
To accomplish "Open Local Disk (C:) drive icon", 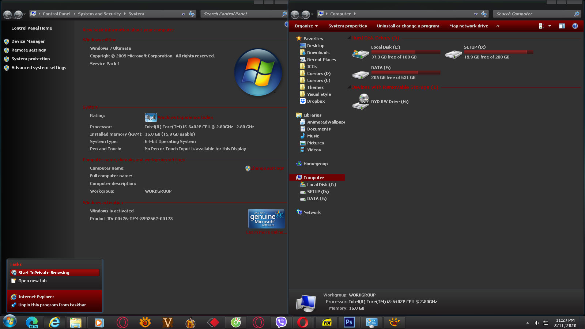I will pyautogui.click(x=360, y=54).
